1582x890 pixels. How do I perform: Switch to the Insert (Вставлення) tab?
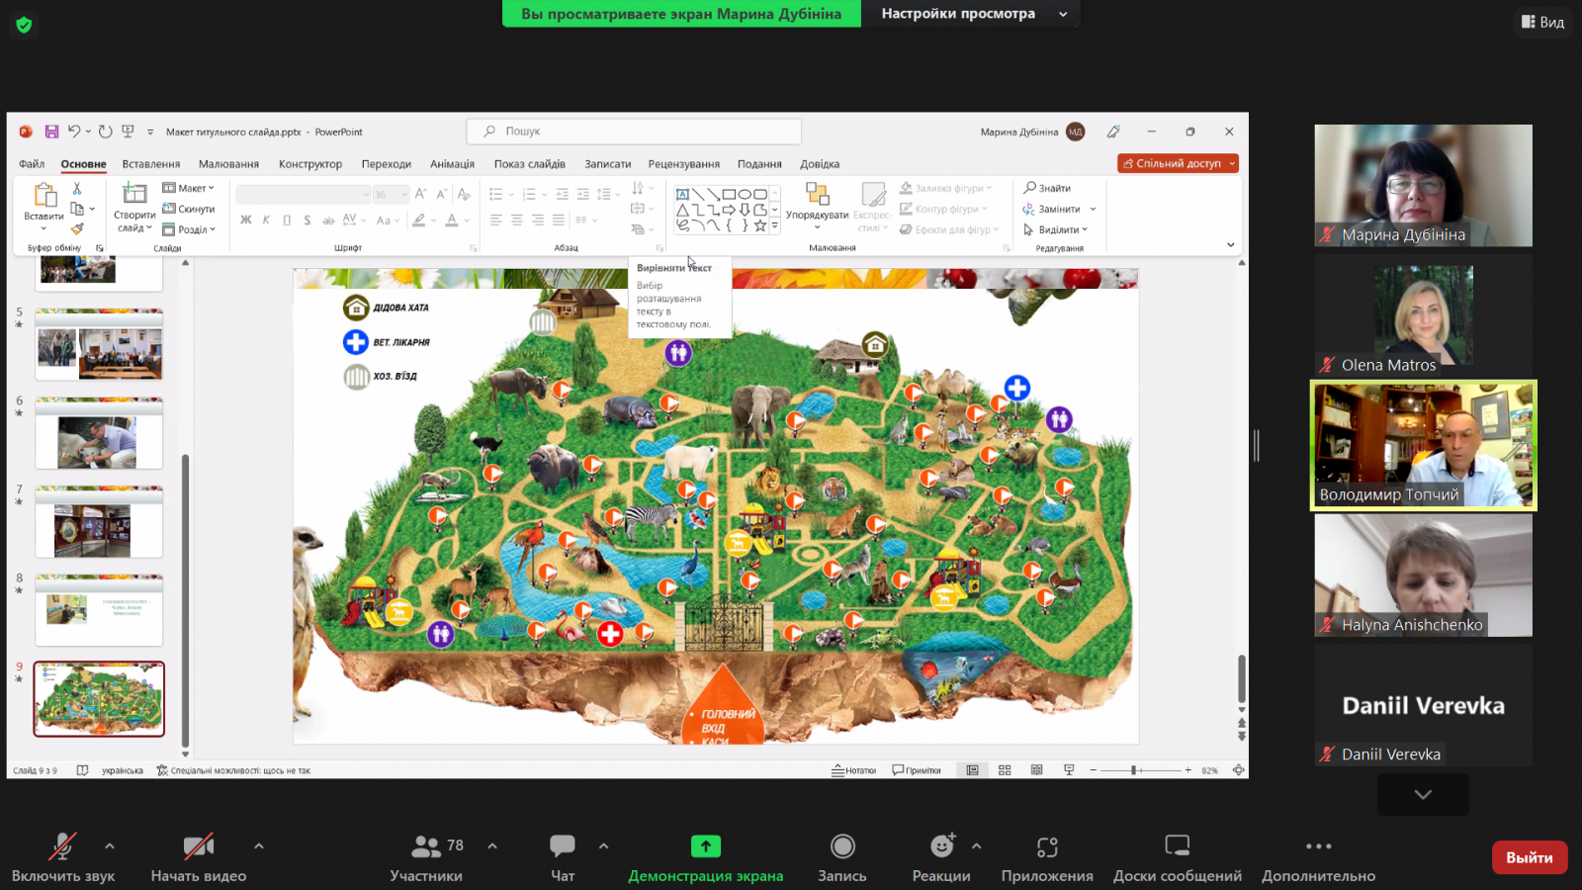[x=151, y=164]
